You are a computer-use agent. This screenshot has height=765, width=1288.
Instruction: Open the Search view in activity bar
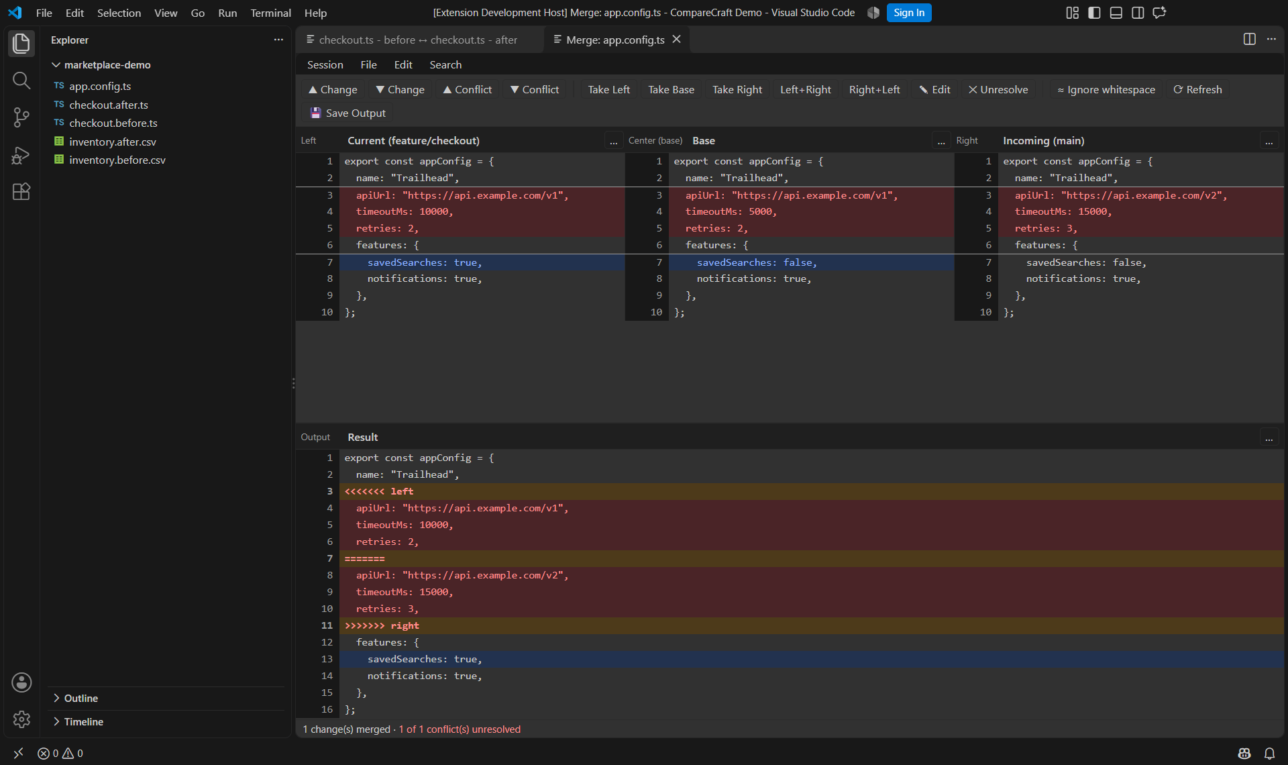tap(21, 81)
